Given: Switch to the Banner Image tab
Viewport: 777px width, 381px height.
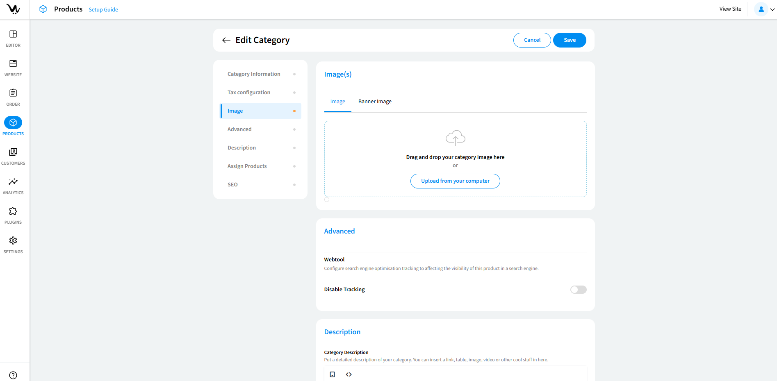Looking at the screenshot, I should pyautogui.click(x=375, y=102).
